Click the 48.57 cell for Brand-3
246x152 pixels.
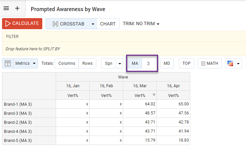click(x=140, y=113)
